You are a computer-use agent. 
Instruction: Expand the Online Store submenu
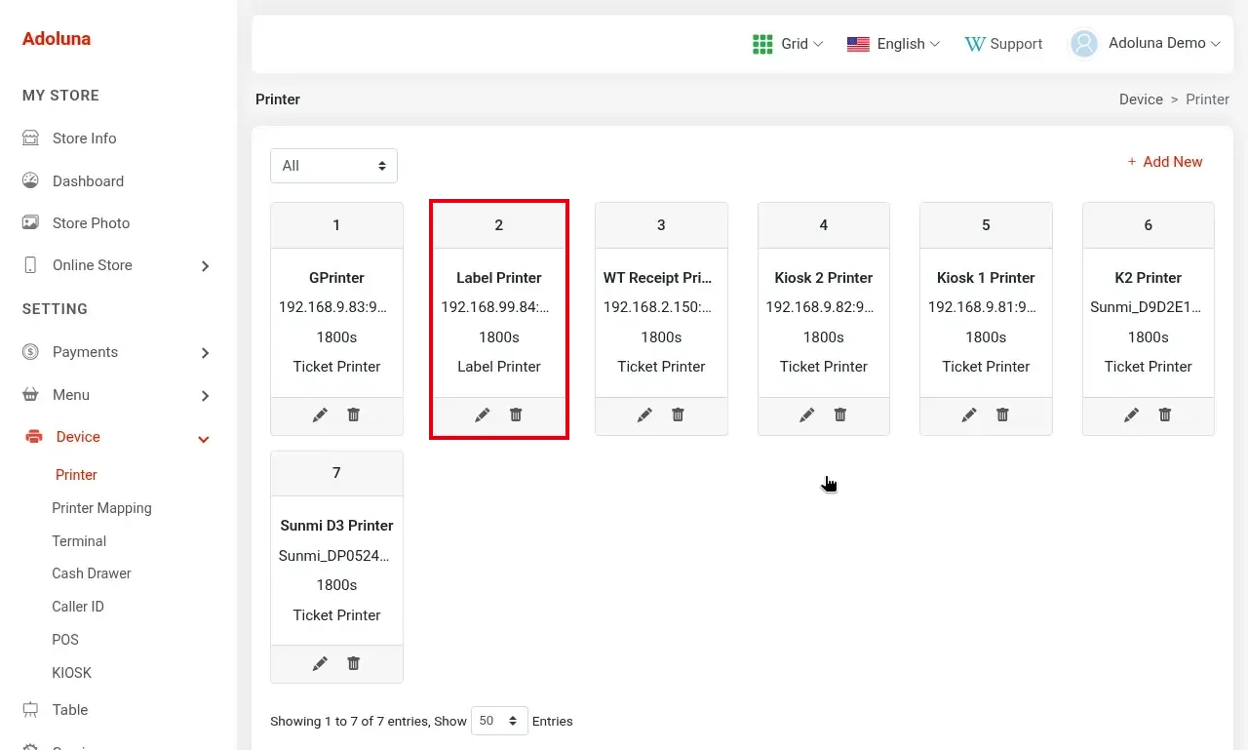[205, 265]
